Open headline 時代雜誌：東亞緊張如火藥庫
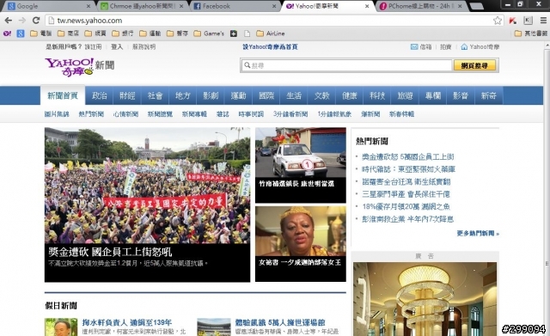This screenshot has width=550, height=336. [408, 169]
